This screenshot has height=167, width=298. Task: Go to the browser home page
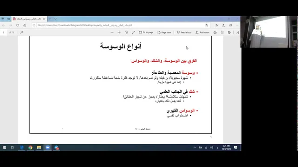pos(25,25)
